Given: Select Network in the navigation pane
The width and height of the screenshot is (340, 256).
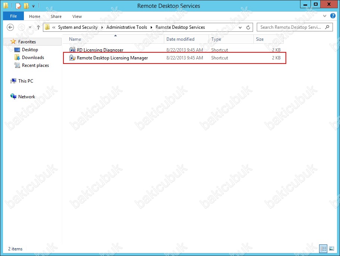Looking at the screenshot, I should tap(26, 97).
